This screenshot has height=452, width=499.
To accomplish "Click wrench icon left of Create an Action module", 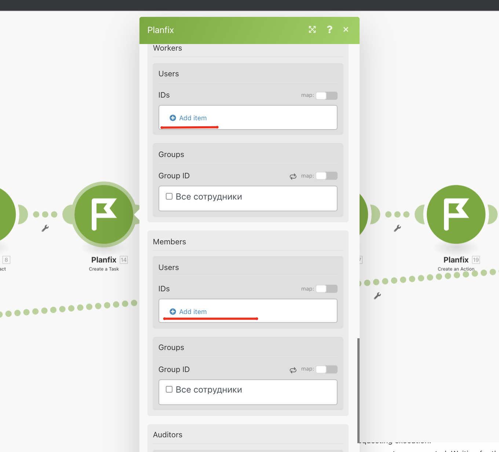I will [397, 228].
